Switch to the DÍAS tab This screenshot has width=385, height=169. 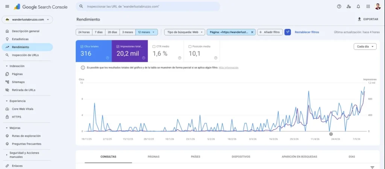click(x=352, y=157)
